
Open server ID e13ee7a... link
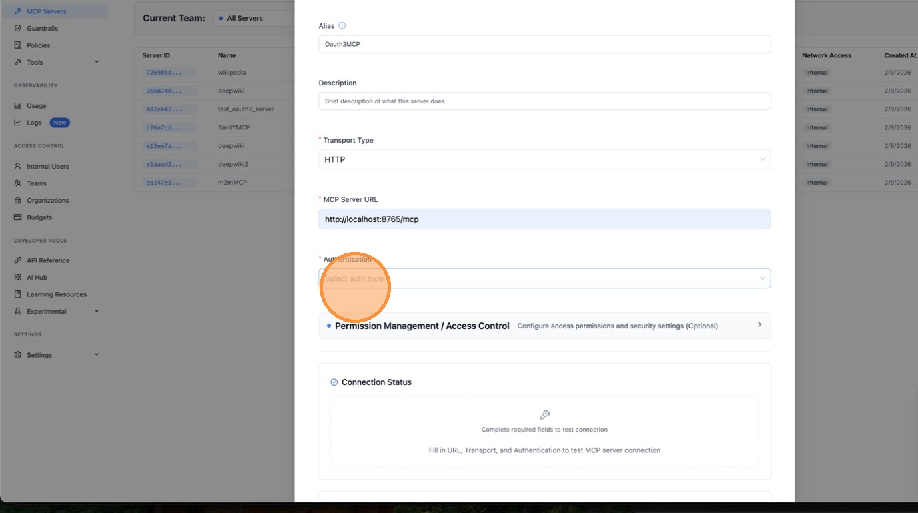[x=163, y=146]
